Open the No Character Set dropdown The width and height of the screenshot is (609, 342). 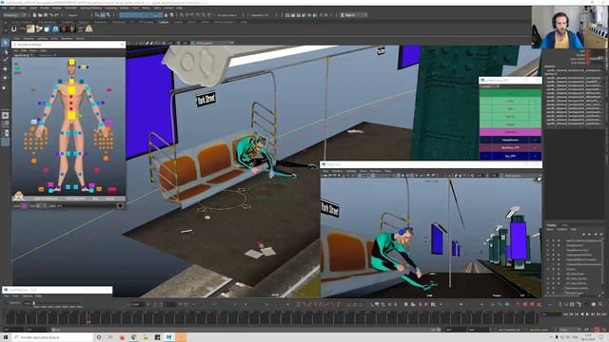(509, 330)
